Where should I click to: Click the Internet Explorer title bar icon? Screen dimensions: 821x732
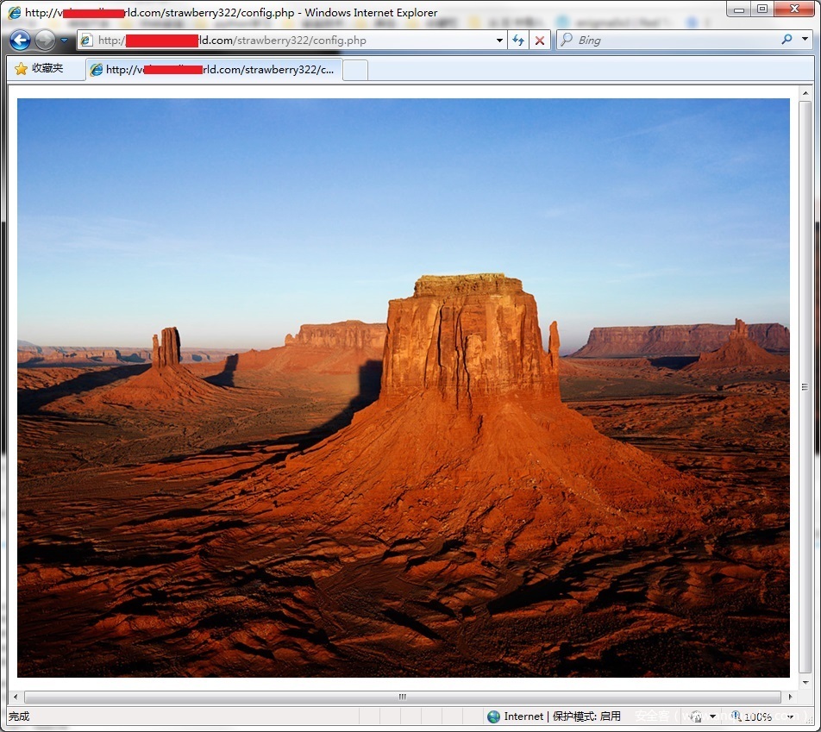pyautogui.click(x=14, y=13)
